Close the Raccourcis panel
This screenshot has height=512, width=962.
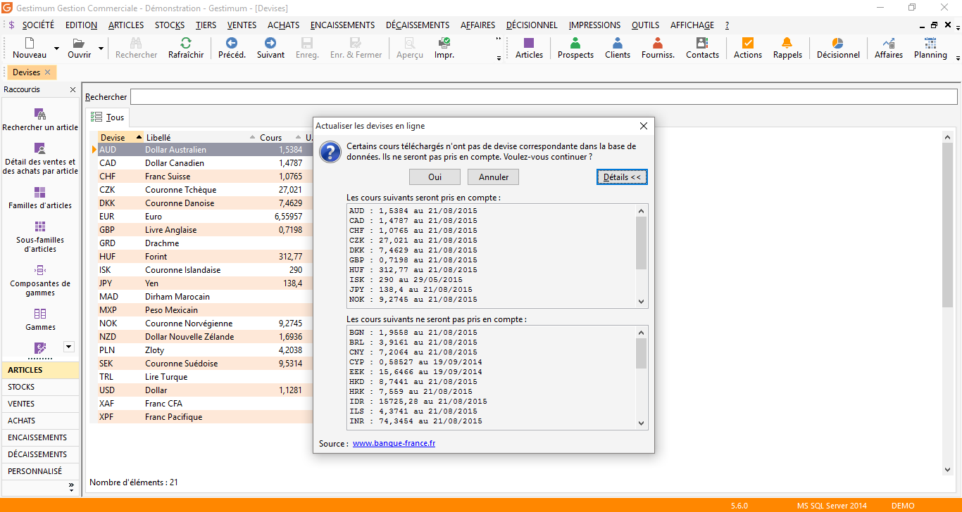point(73,90)
